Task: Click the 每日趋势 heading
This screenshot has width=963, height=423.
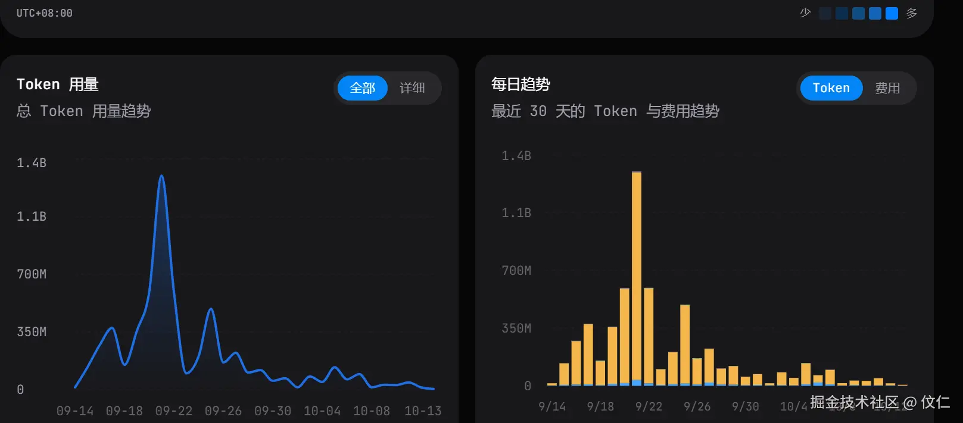Action: [521, 84]
